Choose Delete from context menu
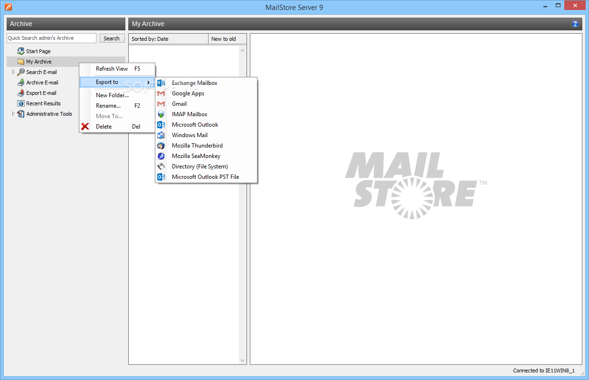 [117, 127]
